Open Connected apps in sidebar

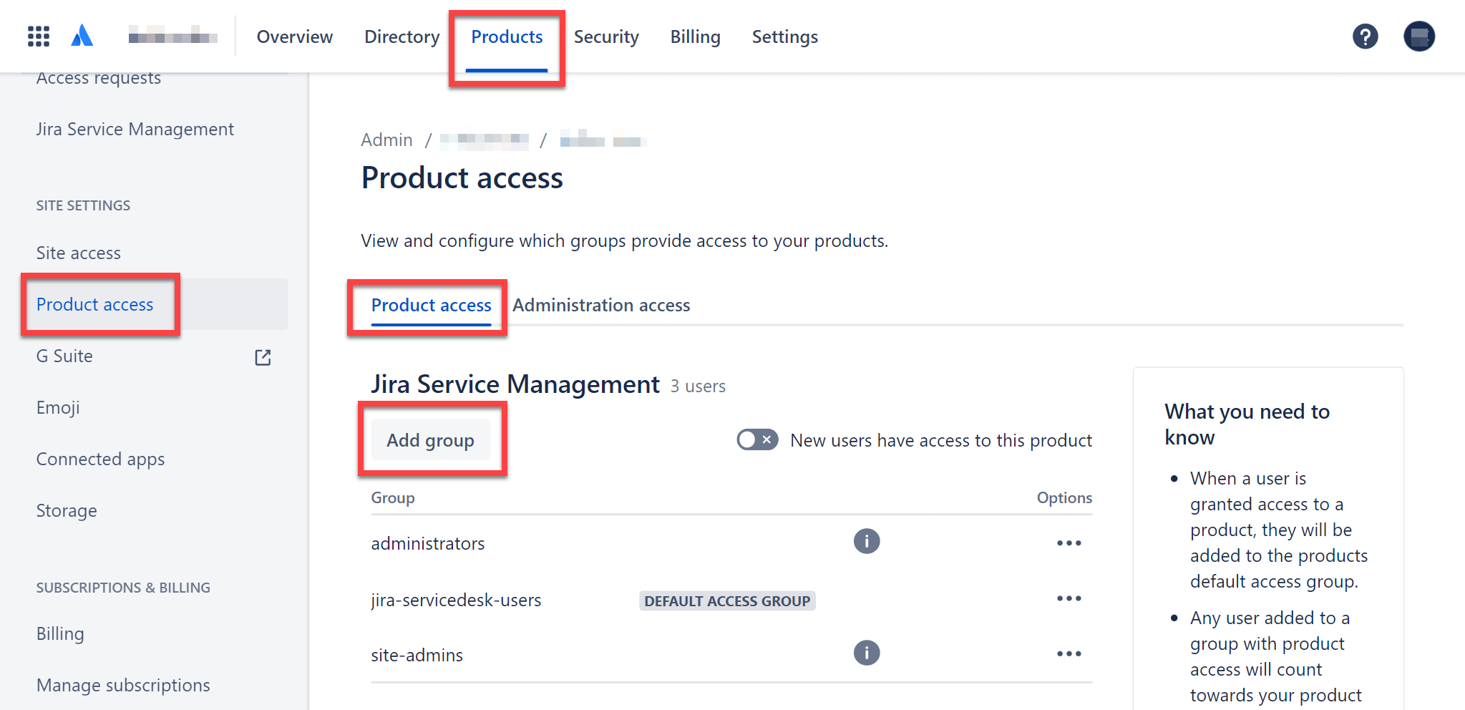click(x=101, y=459)
